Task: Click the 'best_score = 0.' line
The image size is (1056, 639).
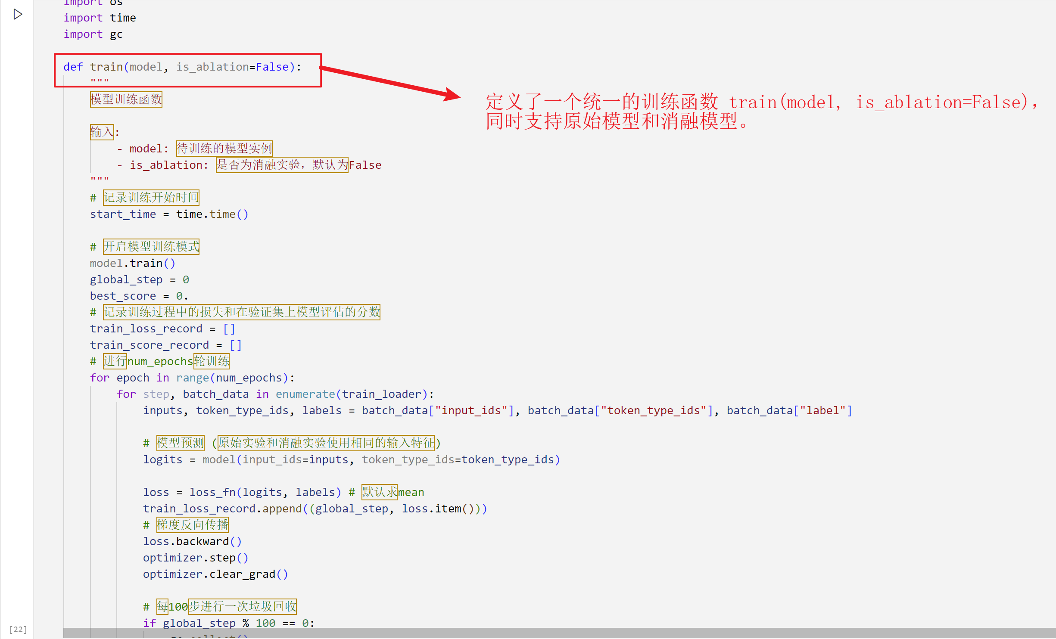Action: coord(139,296)
